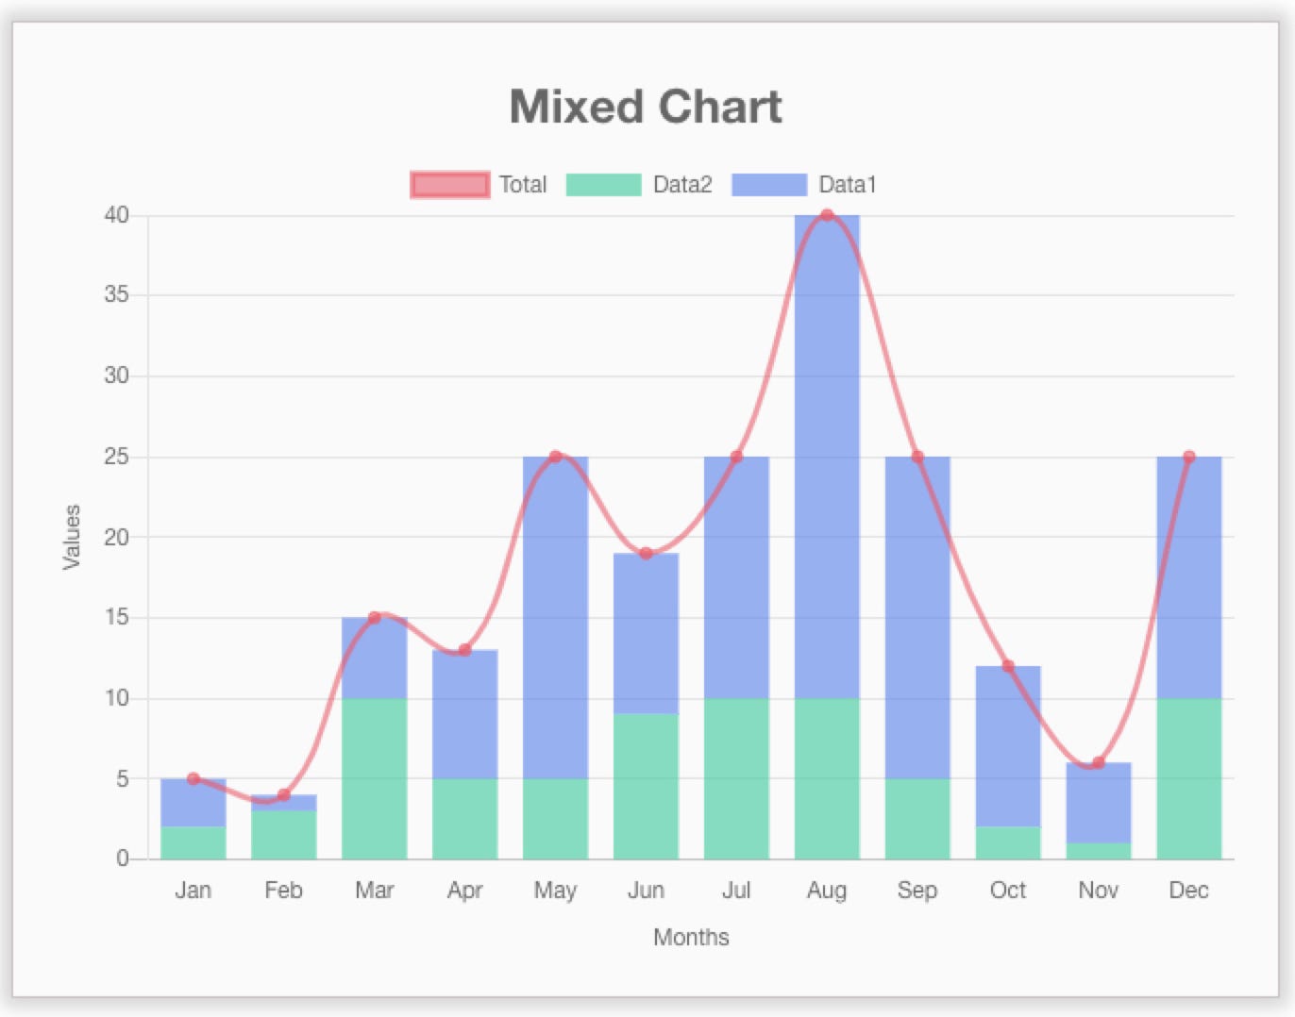Click the line point above February
The height and width of the screenshot is (1017, 1295).
click(x=284, y=793)
